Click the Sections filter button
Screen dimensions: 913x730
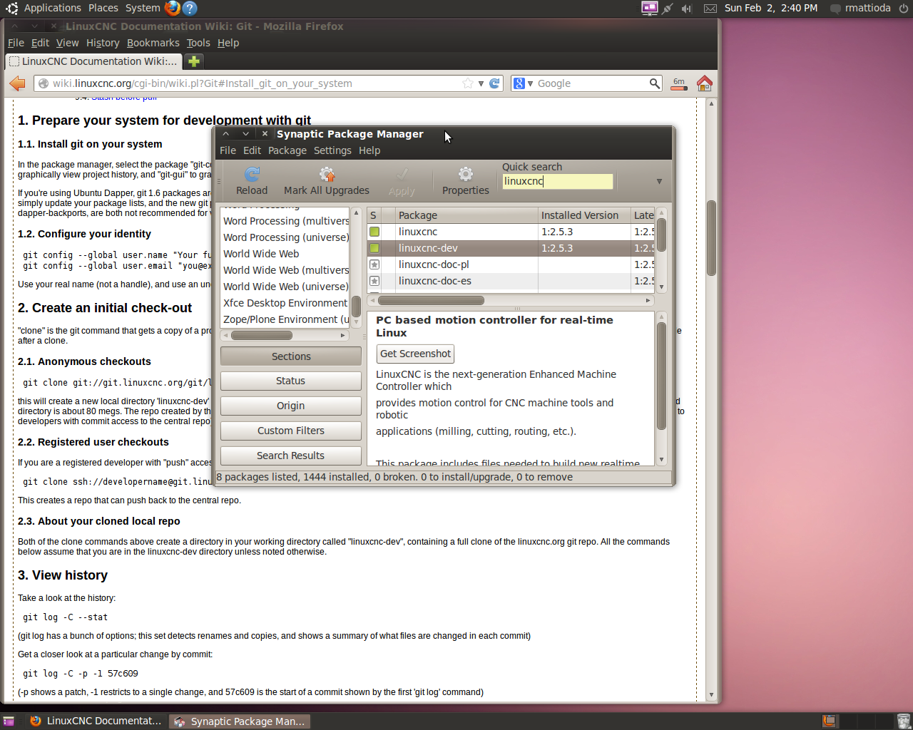pyautogui.click(x=291, y=356)
